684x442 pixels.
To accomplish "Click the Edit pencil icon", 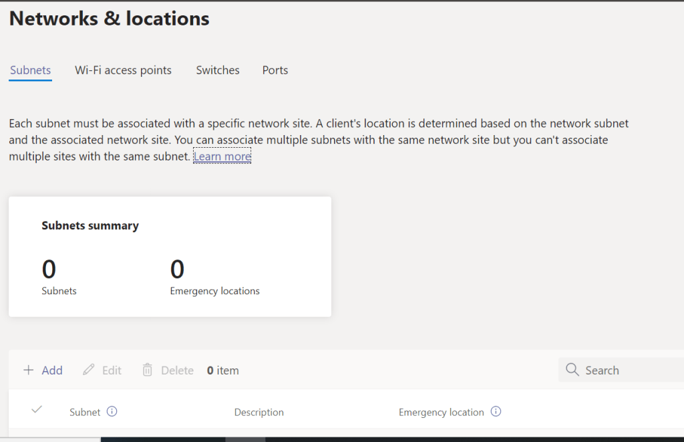I will 88,370.
